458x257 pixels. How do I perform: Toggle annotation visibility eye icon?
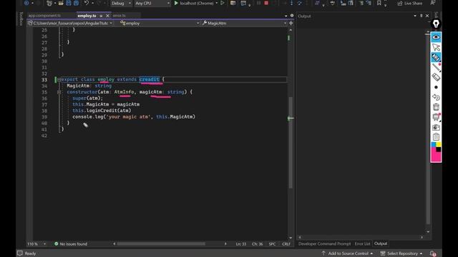[436, 37]
